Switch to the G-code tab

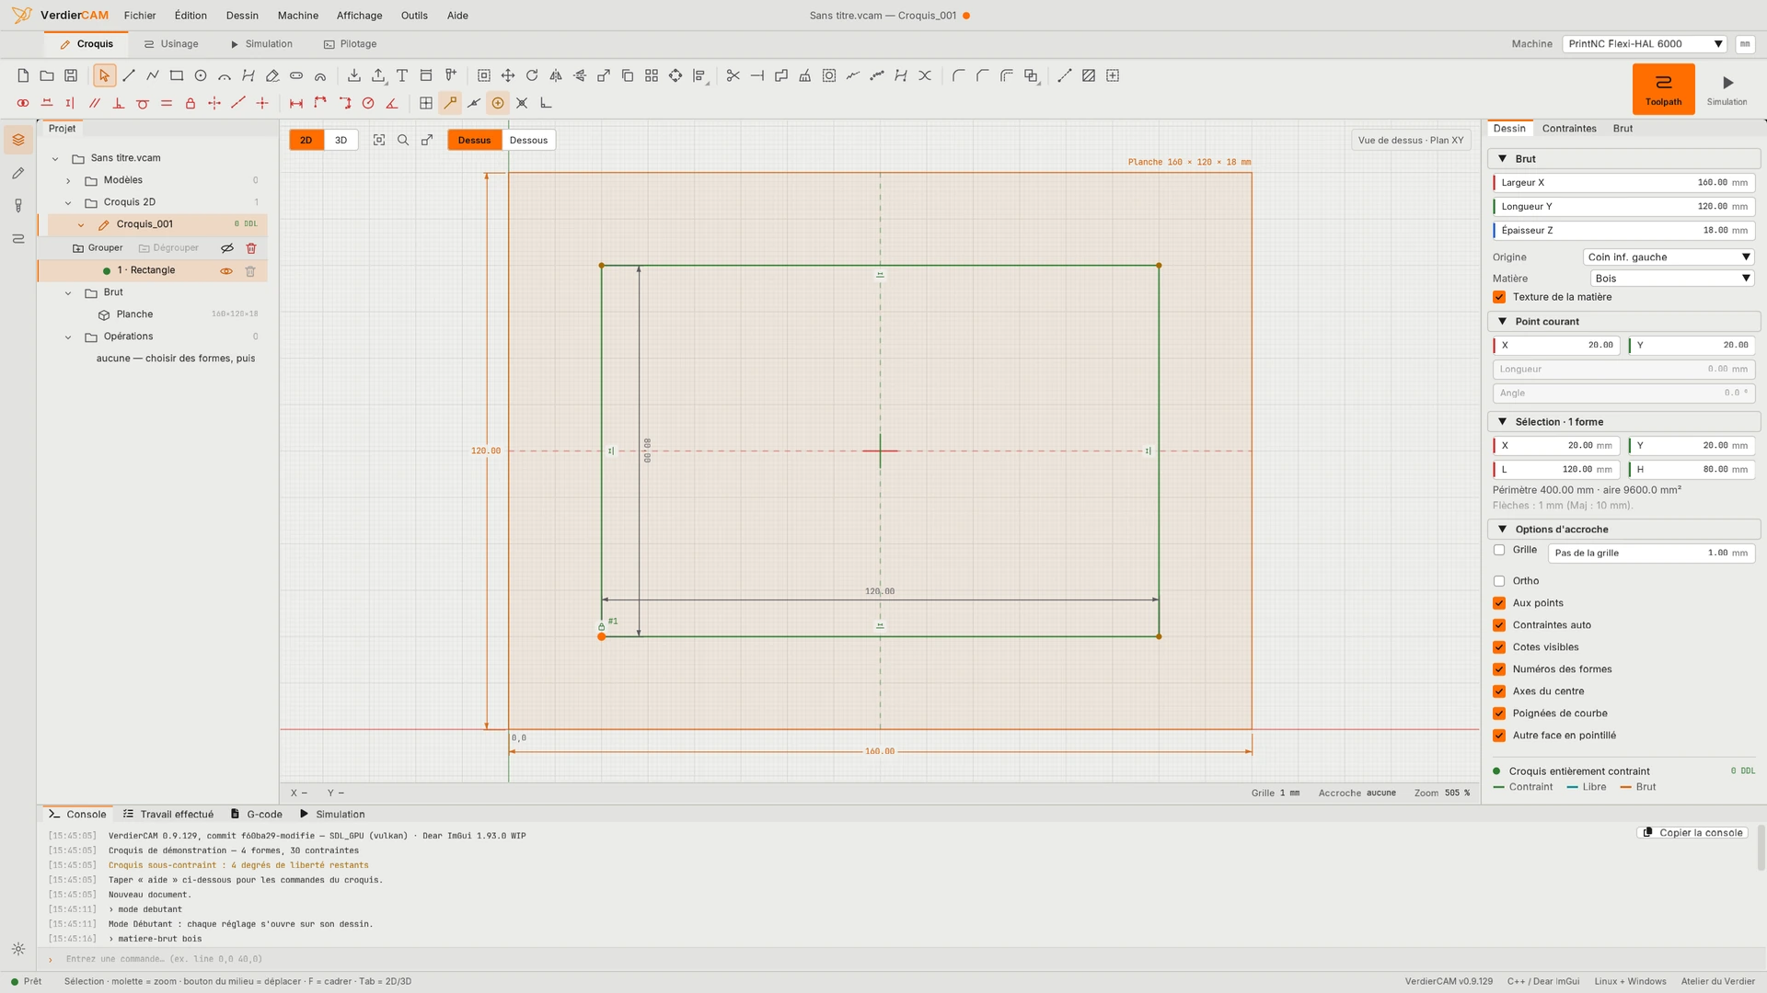(257, 815)
